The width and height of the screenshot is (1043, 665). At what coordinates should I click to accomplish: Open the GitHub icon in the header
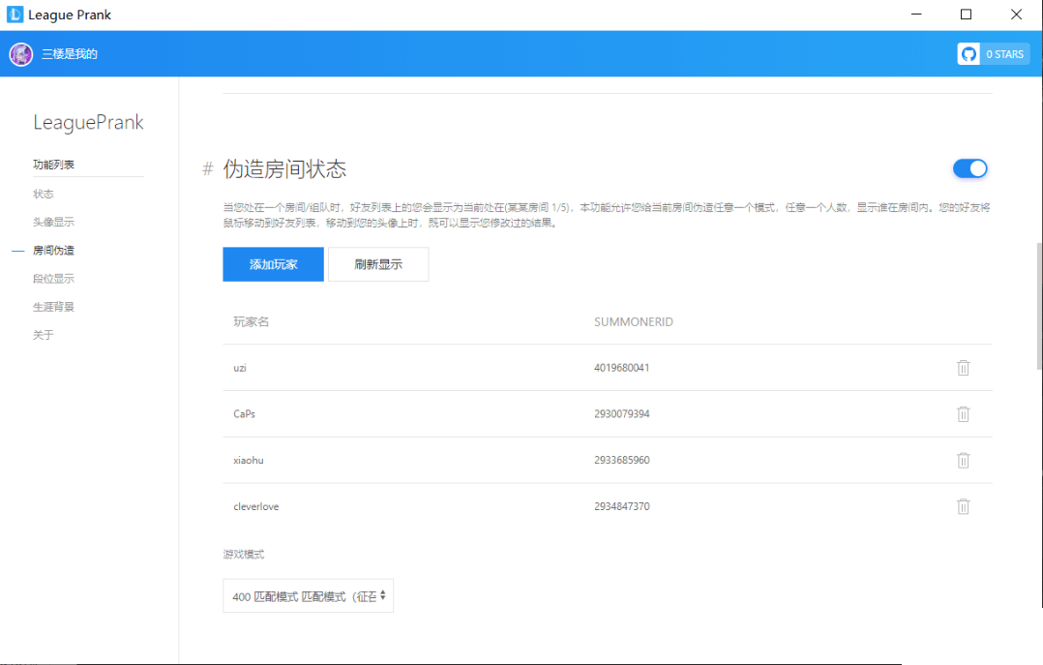tap(968, 54)
